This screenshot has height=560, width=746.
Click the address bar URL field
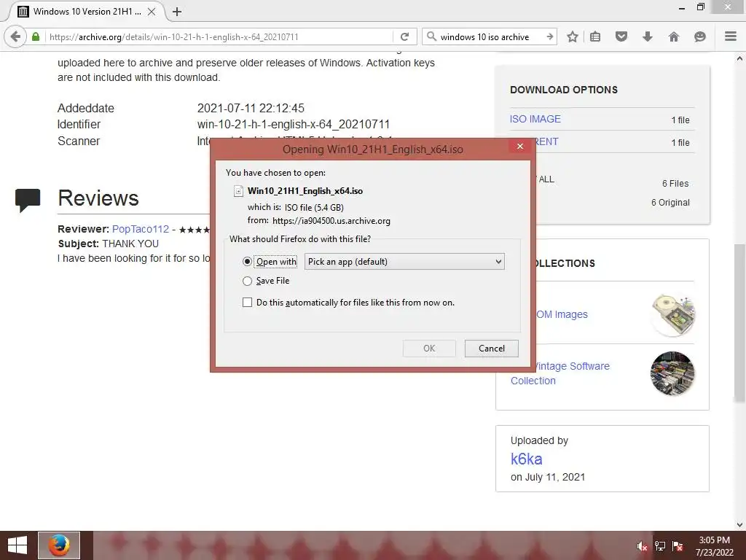(219, 36)
